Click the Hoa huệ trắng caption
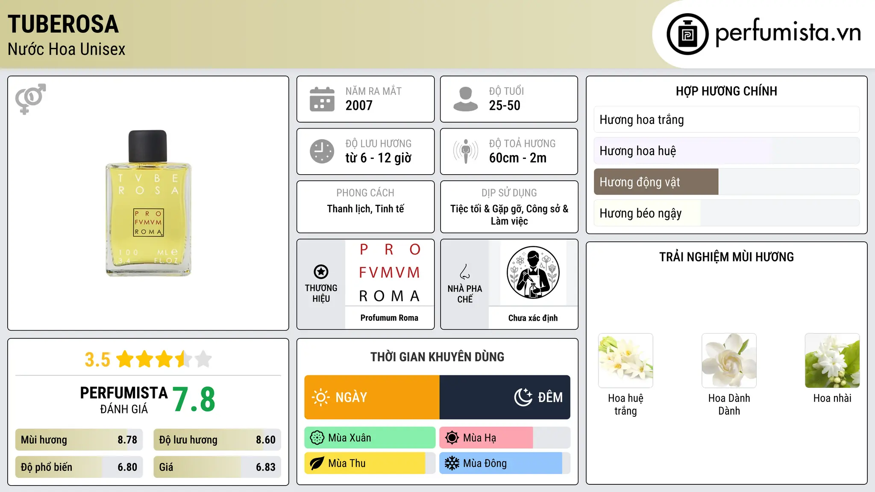875x492 pixels. (x=625, y=404)
